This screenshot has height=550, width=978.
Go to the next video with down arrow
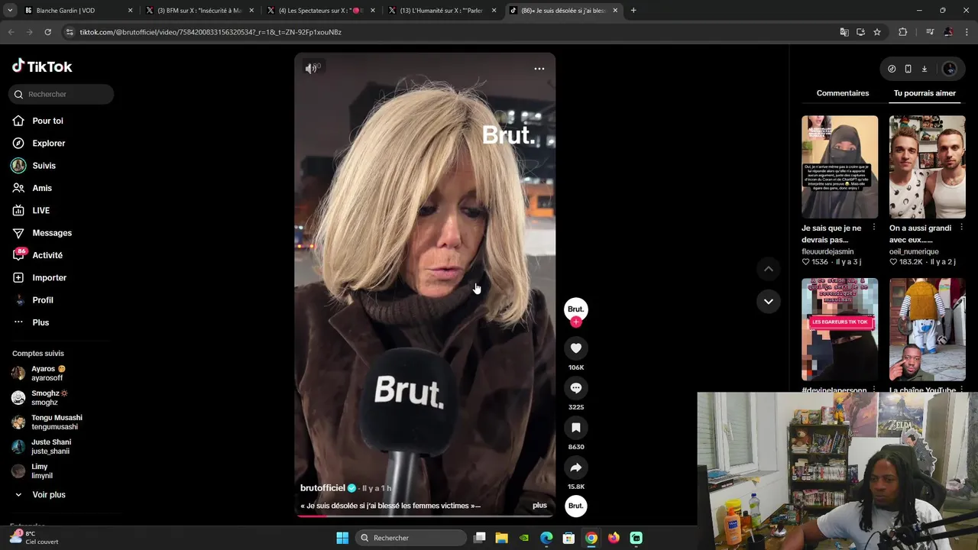click(769, 301)
